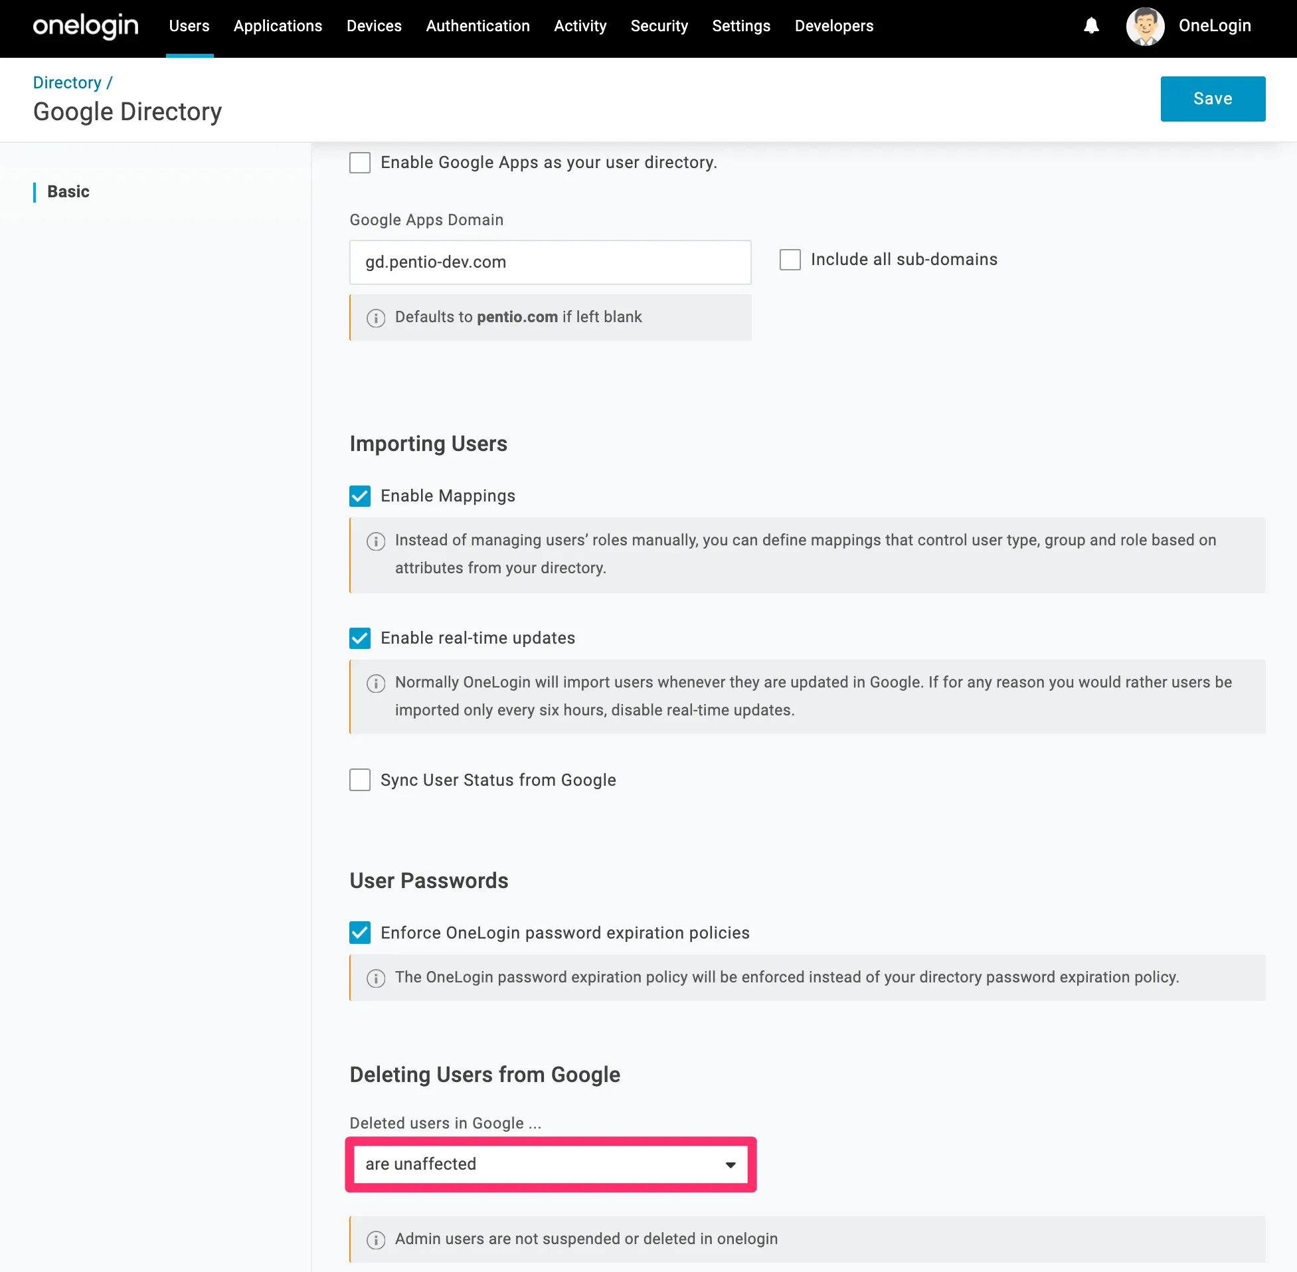Check Sync User Status from Google
Viewport: 1297px width, 1272px height.
tap(360, 780)
